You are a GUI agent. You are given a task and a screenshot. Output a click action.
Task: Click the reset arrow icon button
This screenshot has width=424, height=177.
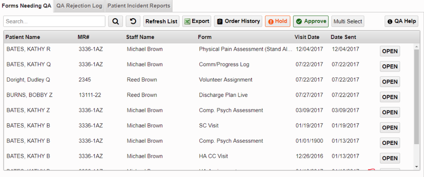tap(133, 21)
